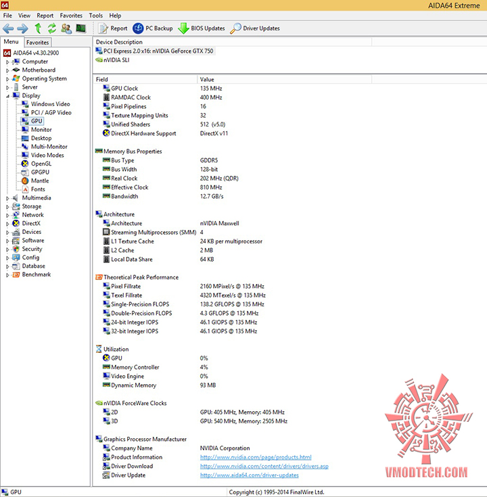Viewport: 487px width, 497px height.
Task: Open the Report wizard from the toolbar
Action: [x=113, y=28]
